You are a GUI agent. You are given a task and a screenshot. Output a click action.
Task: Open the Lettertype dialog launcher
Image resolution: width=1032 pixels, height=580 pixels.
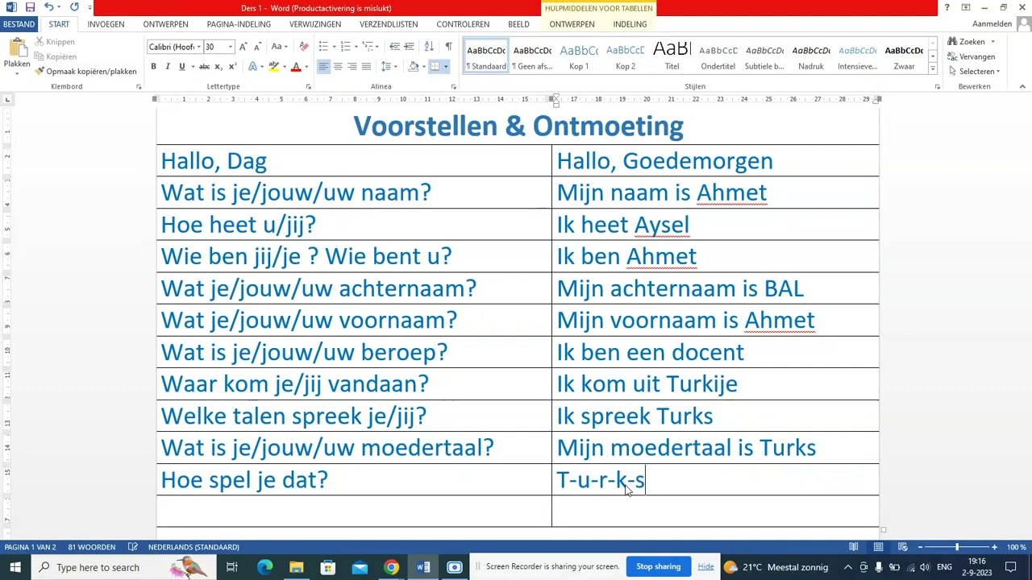click(x=309, y=86)
